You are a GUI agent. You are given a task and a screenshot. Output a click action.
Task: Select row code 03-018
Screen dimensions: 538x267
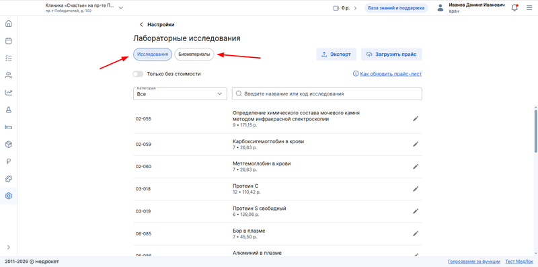coord(143,189)
